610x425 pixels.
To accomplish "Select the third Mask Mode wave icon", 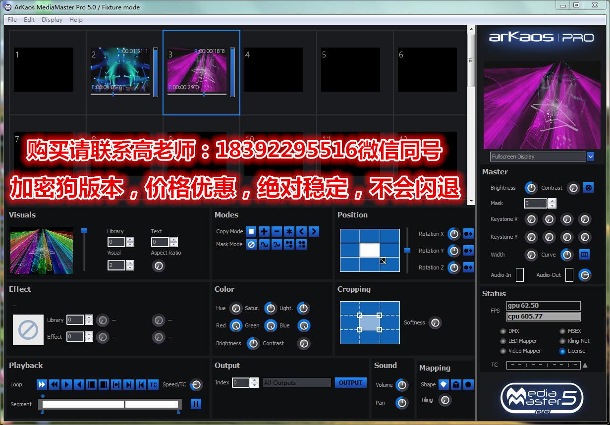I will tap(277, 244).
